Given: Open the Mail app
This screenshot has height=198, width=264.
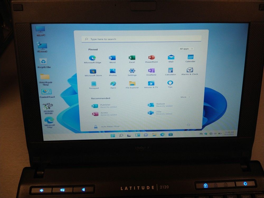Looking at the screenshot, I should pyautogui.click(x=171, y=59).
